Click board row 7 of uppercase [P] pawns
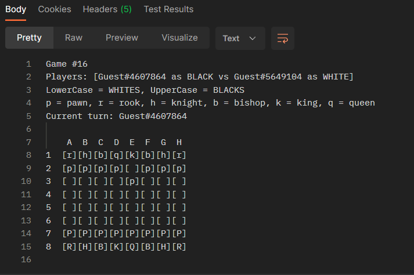The image size is (414, 275). click(116, 234)
